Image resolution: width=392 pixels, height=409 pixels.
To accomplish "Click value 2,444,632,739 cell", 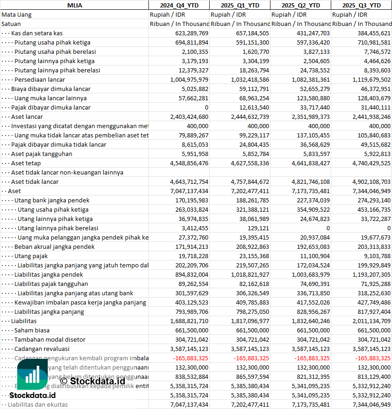I will [250, 117].
